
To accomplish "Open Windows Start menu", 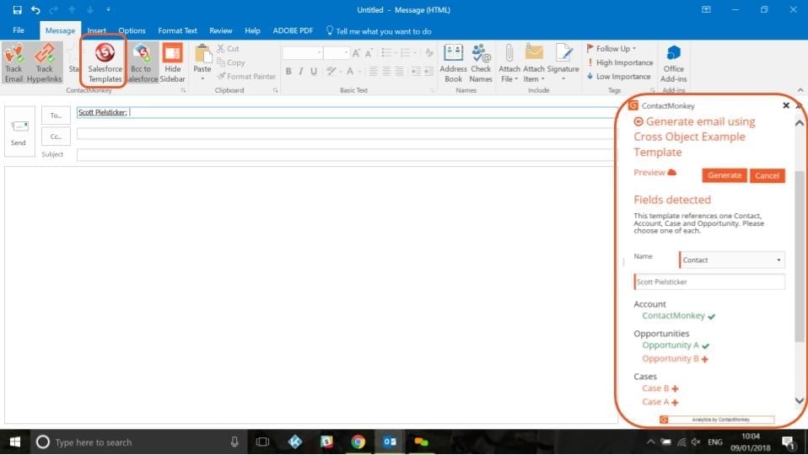I will click(x=15, y=442).
